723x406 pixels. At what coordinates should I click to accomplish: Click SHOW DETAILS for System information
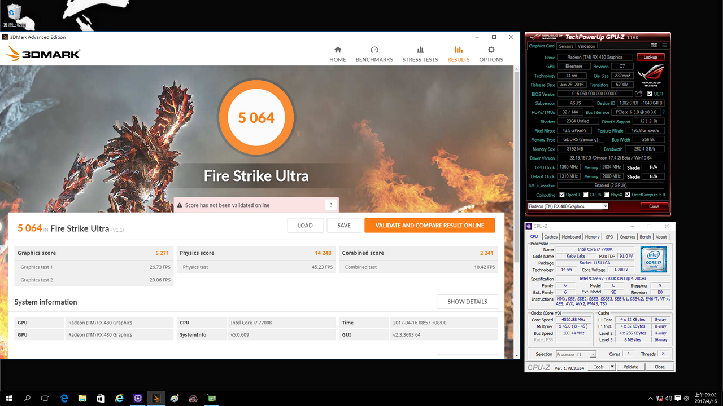click(x=467, y=302)
